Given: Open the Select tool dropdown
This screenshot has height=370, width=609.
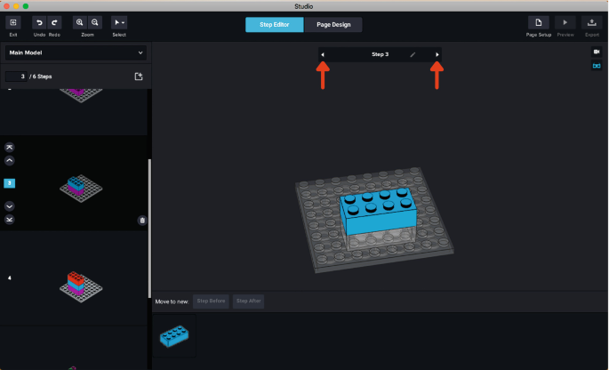Looking at the screenshot, I should 119,22.
